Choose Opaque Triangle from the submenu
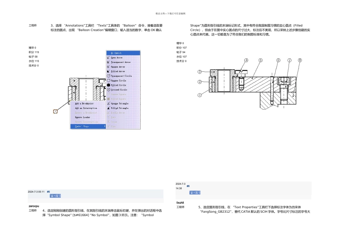This screenshot has width=341, height=241. coord(120,103)
